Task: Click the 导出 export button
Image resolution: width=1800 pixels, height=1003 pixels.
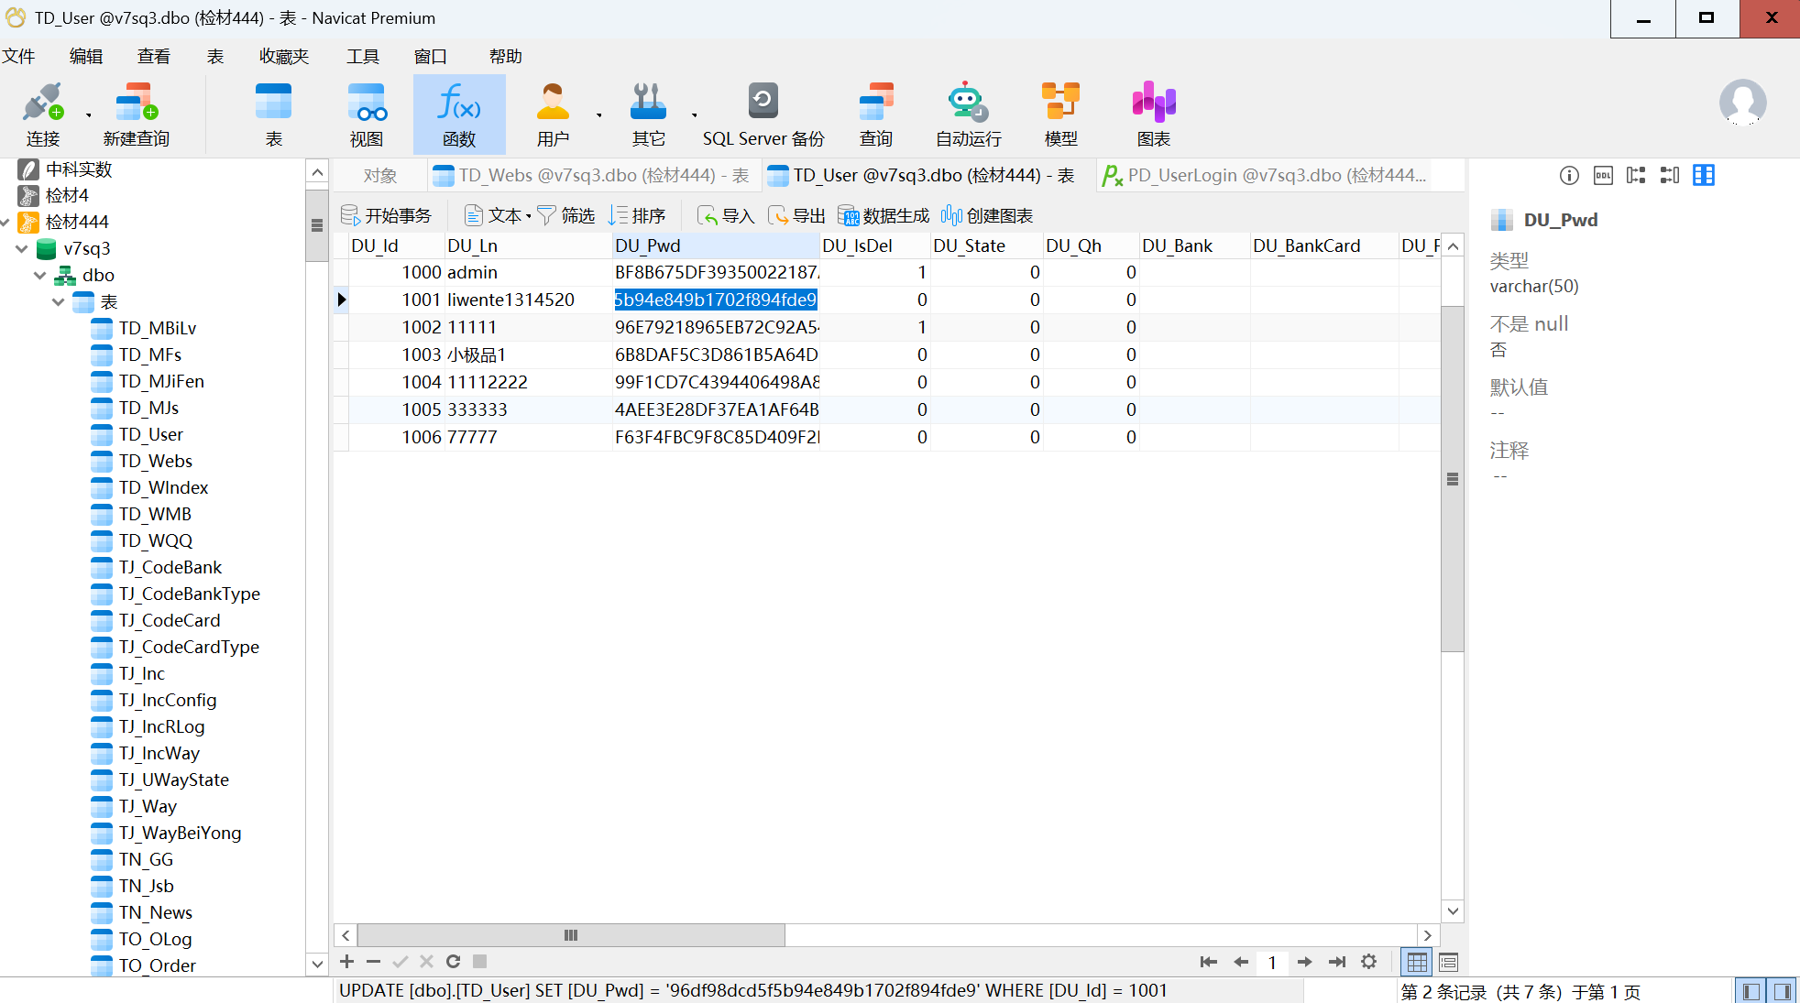Action: (x=796, y=215)
